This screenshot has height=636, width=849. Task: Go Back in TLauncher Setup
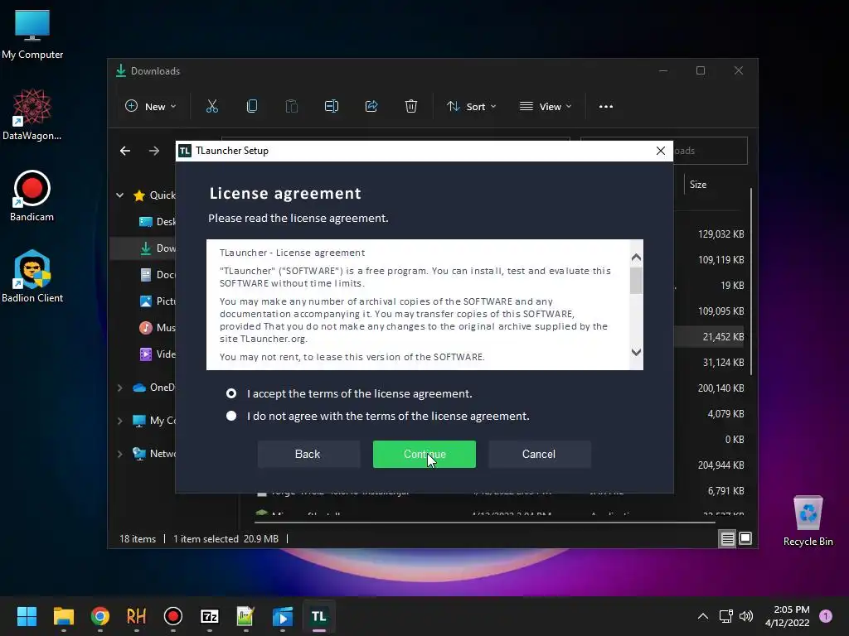pos(308,455)
